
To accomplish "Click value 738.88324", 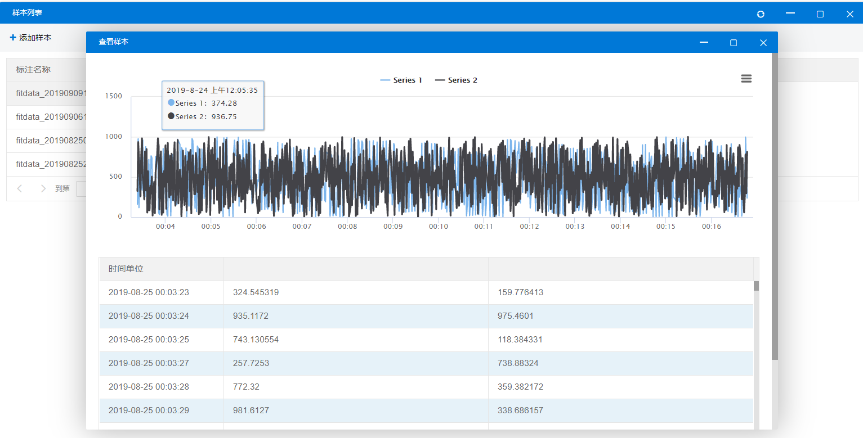I will 518,363.
